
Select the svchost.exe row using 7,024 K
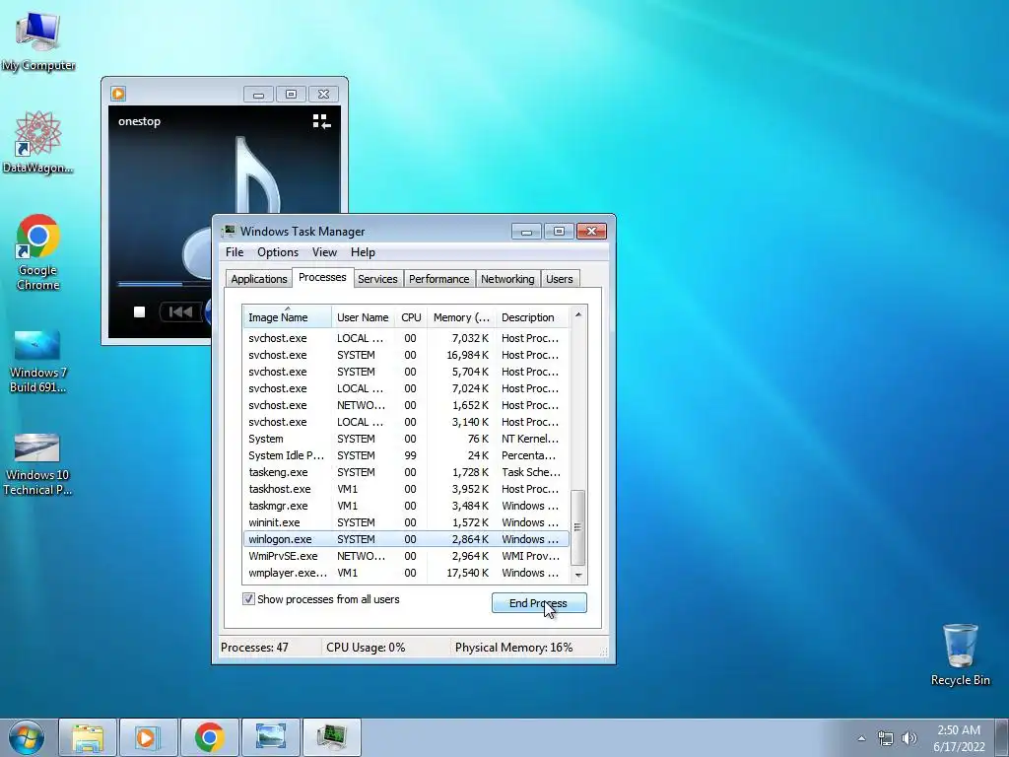[x=406, y=388]
